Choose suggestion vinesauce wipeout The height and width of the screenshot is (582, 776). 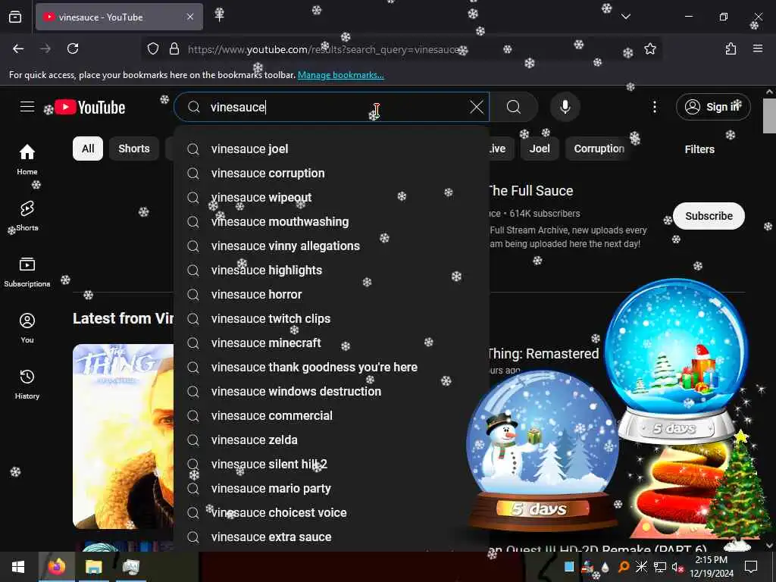332,198
